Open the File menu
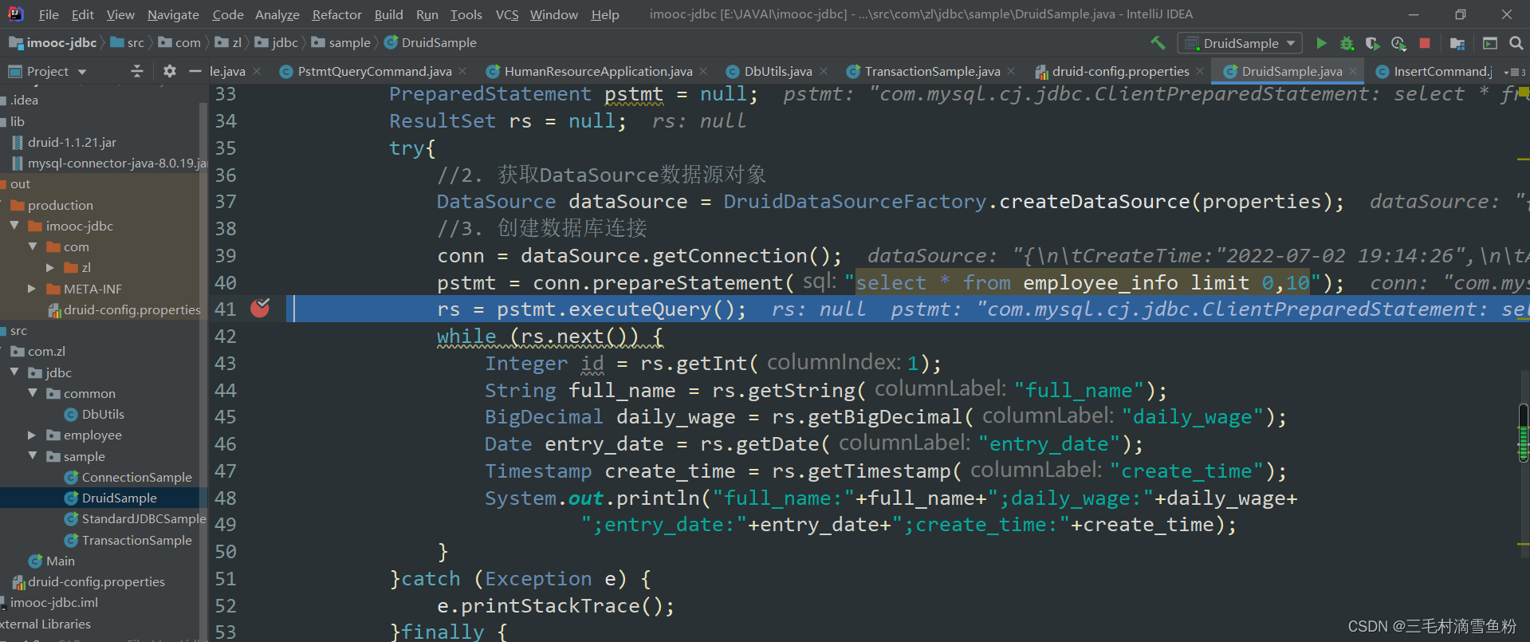The image size is (1530, 642). pyautogui.click(x=49, y=14)
